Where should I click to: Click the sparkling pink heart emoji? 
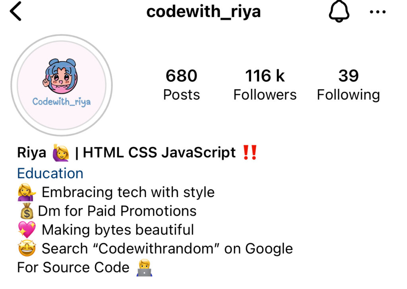click(27, 229)
